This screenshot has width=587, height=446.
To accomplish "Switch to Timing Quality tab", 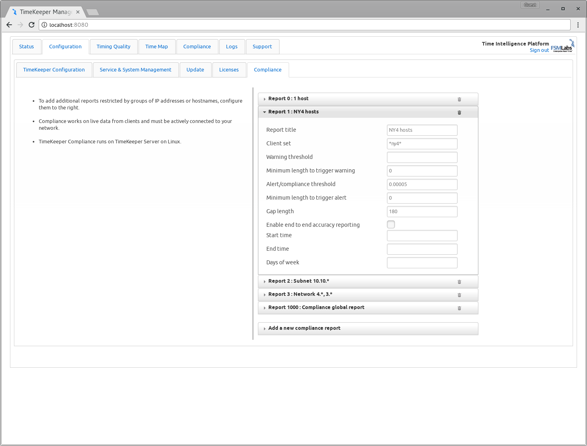I will point(113,47).
